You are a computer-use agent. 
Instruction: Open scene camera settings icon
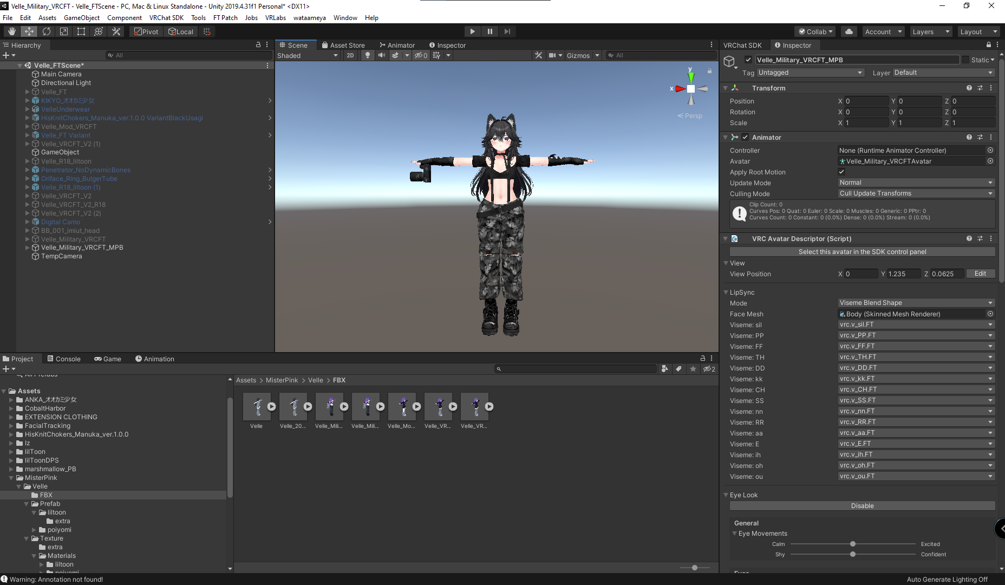point(552,55)
